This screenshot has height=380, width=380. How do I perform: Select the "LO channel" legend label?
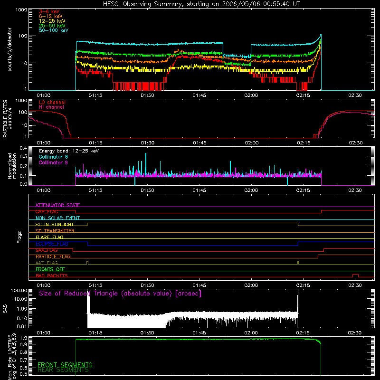(52, 102)
